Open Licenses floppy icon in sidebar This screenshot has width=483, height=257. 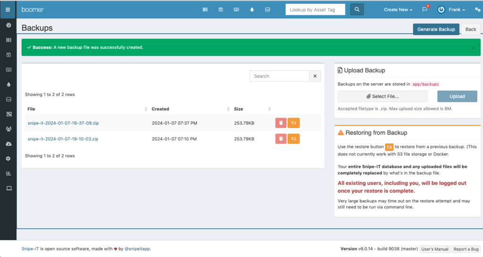pyautogui.click(x=8, y=55)
